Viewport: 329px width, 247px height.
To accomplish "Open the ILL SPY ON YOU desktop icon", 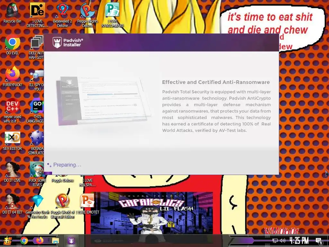I will click(37, 80).
